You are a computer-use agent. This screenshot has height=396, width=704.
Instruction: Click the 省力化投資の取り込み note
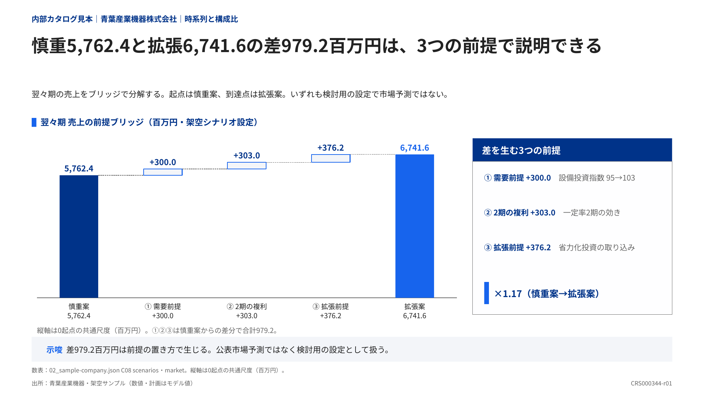click(x=597, y=247)
